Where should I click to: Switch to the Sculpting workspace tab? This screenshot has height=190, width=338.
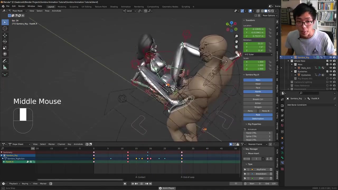click(74, 7)
